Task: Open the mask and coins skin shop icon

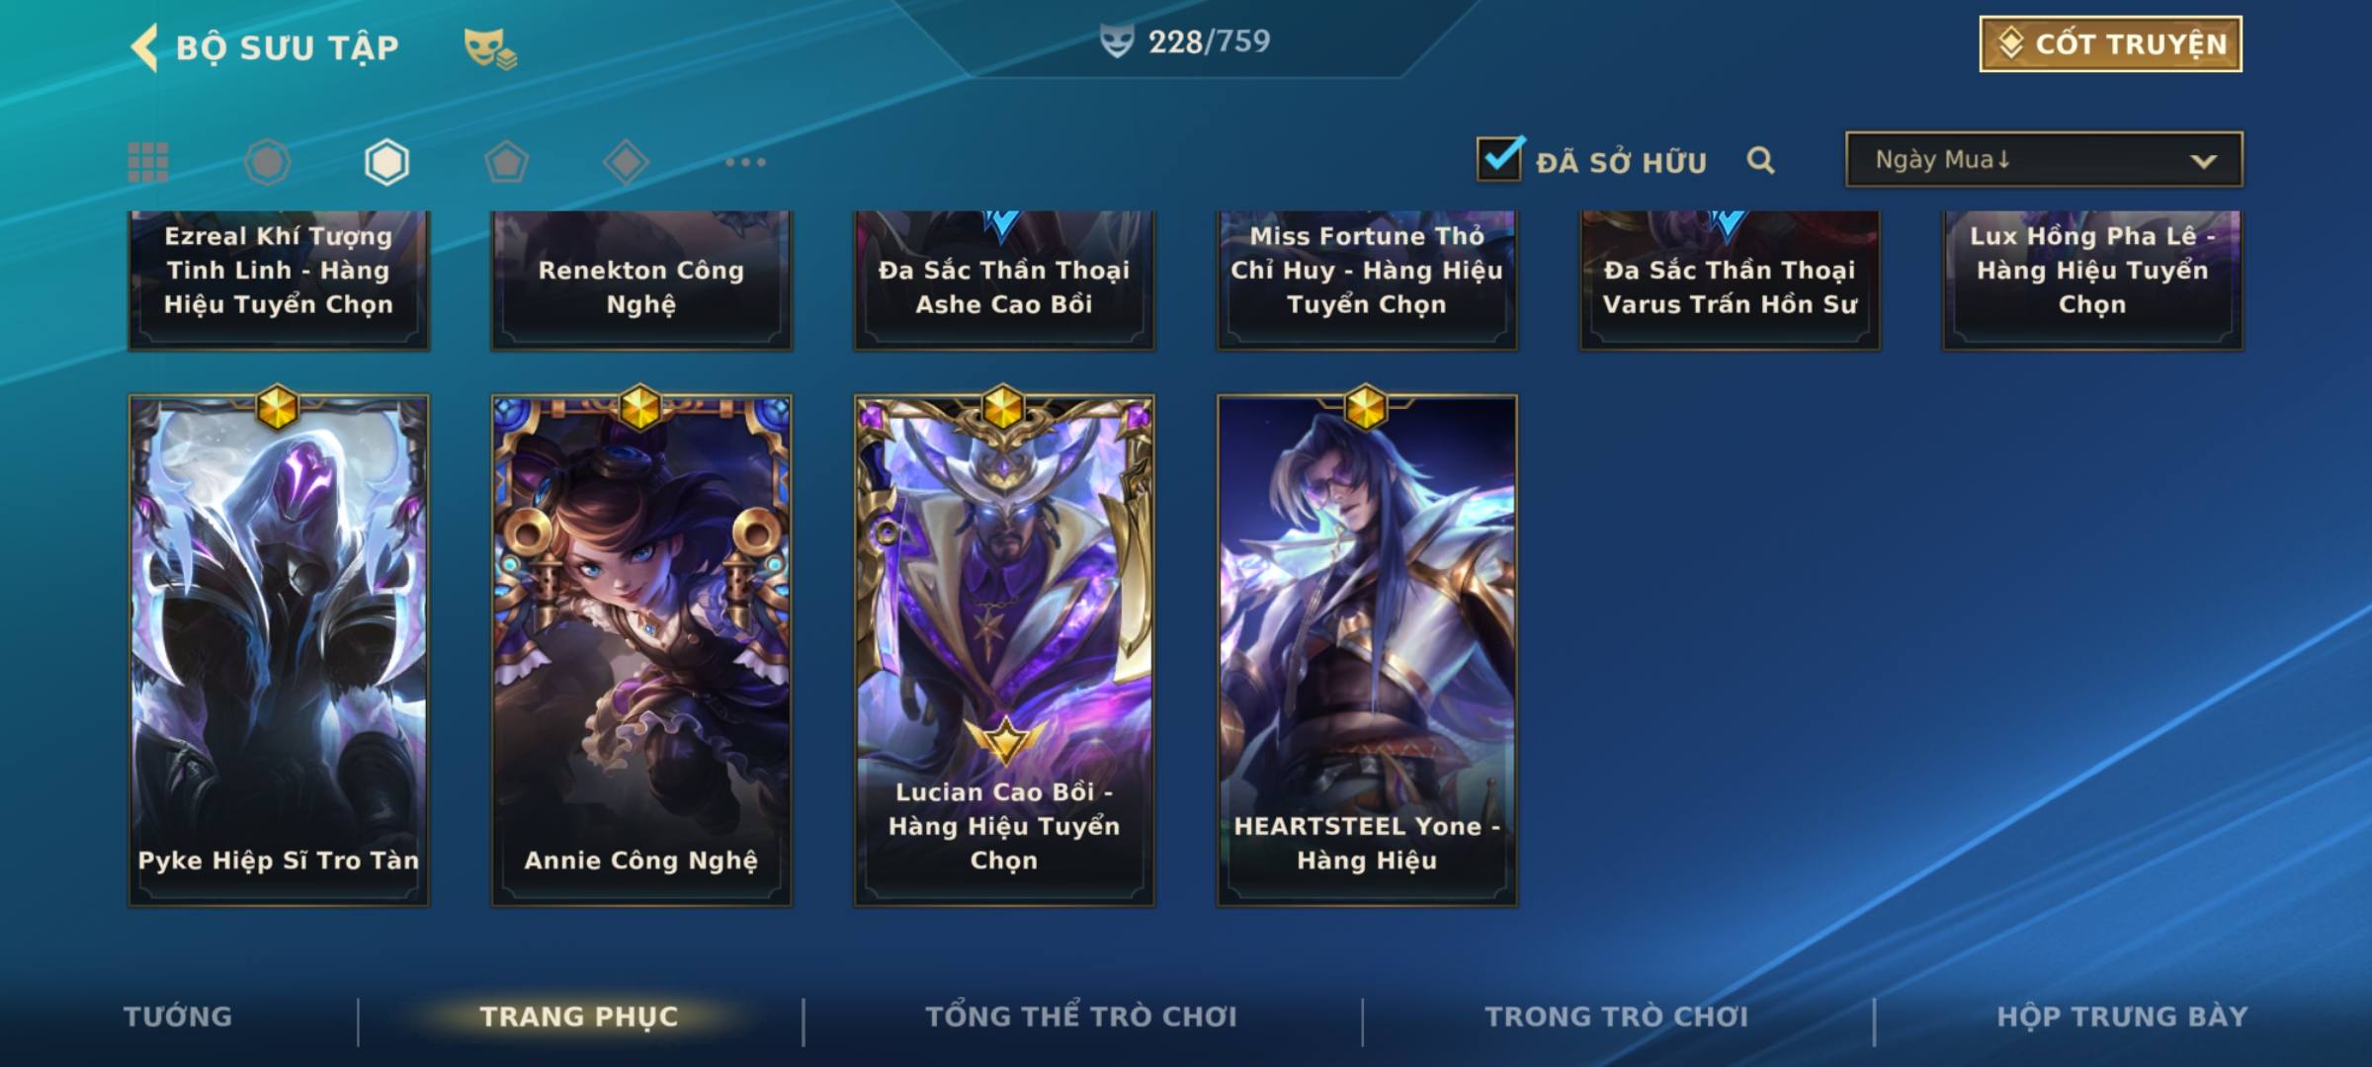Action: 490,48
